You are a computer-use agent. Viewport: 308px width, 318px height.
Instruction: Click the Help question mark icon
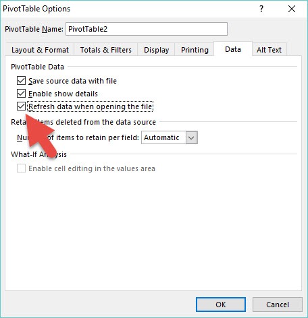pyautogui.click(x=261, y=9)
